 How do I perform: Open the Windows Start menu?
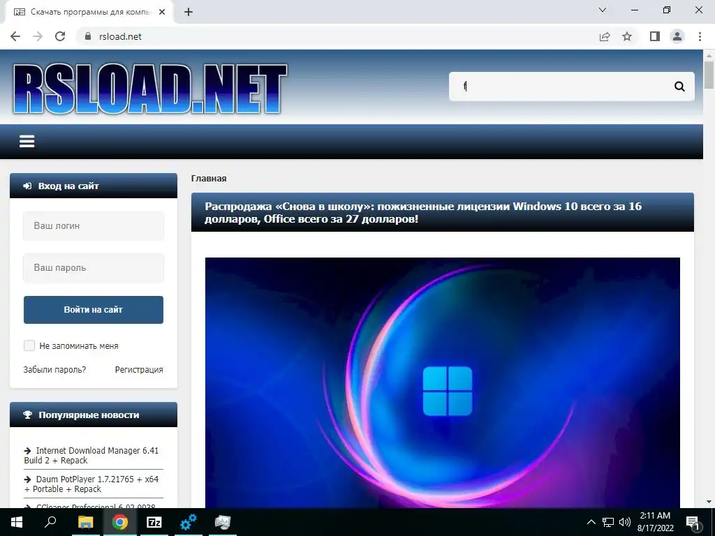(17, 522)
